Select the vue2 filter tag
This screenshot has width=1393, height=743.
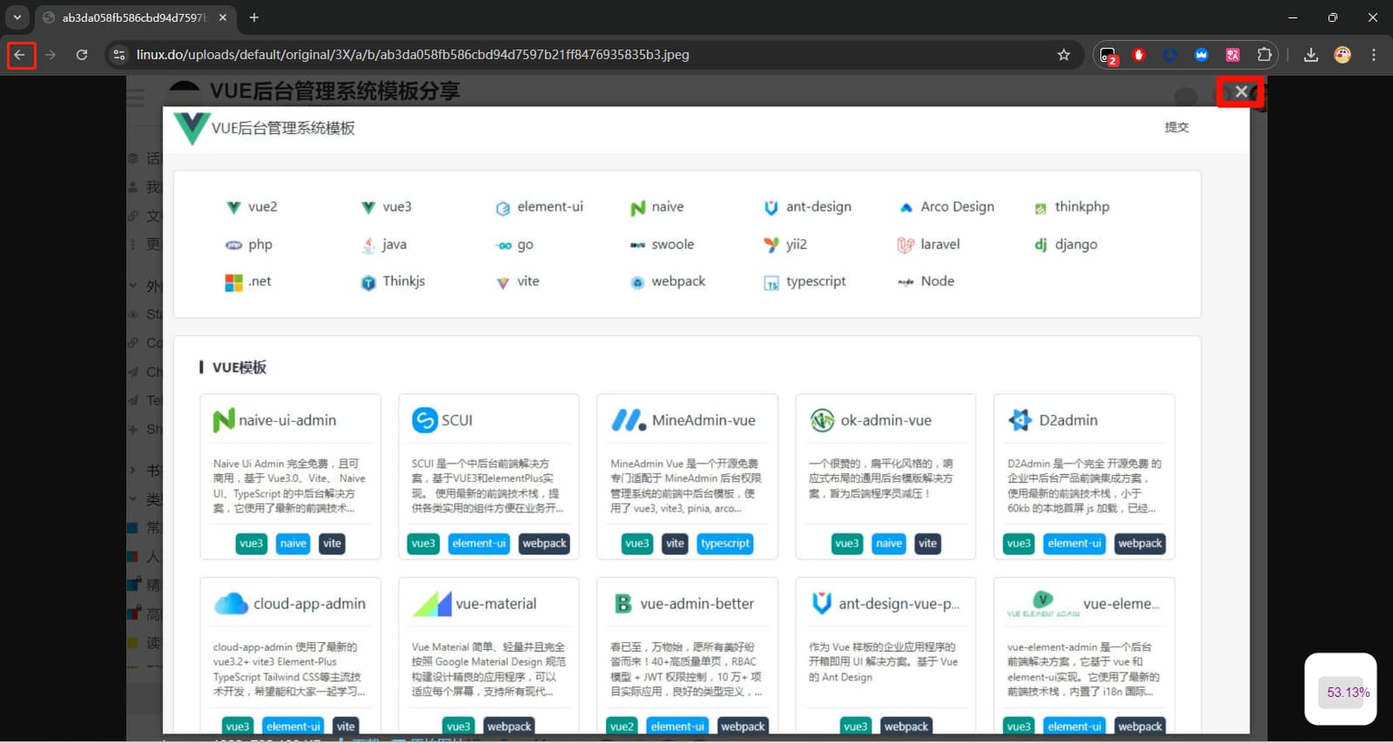point(252,207)
